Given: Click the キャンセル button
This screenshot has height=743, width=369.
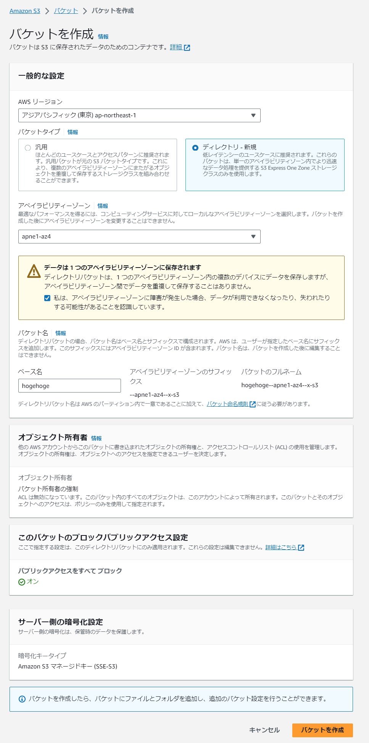Looking at the screenshot, I should [x=264, y=730].
